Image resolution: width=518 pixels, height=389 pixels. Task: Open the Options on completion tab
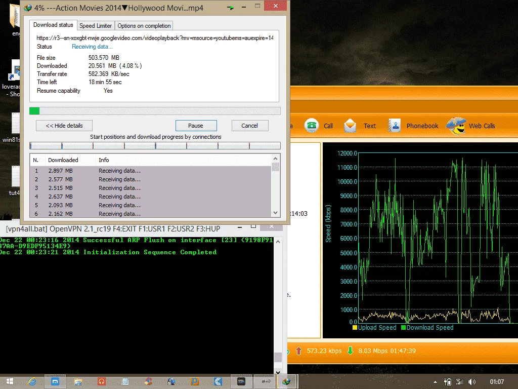[x=144, y=26]
